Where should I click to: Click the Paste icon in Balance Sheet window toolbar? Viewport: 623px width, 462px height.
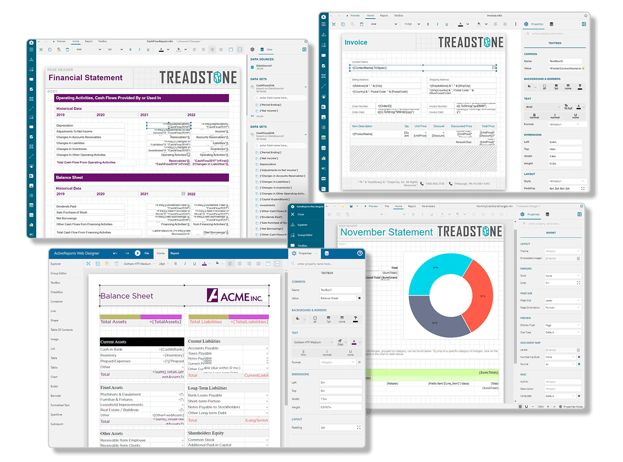(x=107, y=264)
